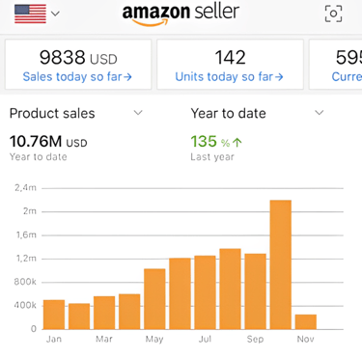Open the Year to date range dropdown
The width and height of the screenshot is (362, 358).
pos(257,113)
